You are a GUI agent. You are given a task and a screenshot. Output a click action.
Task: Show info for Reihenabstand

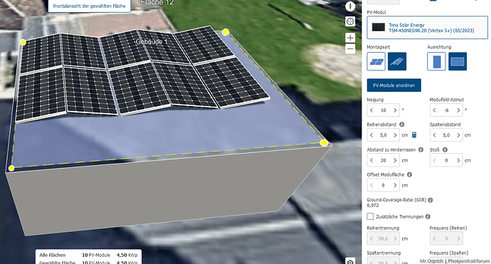pyautogui.click(x=402, y=125)
